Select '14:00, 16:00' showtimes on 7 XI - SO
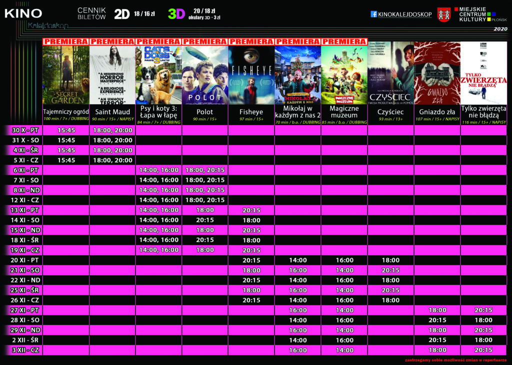 pos(158,180)
